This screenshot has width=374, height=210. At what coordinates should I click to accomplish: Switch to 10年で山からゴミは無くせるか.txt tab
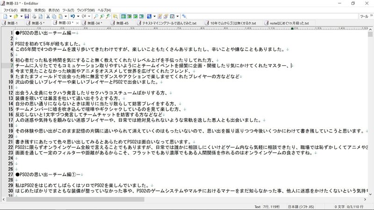(x=230, y=23)
